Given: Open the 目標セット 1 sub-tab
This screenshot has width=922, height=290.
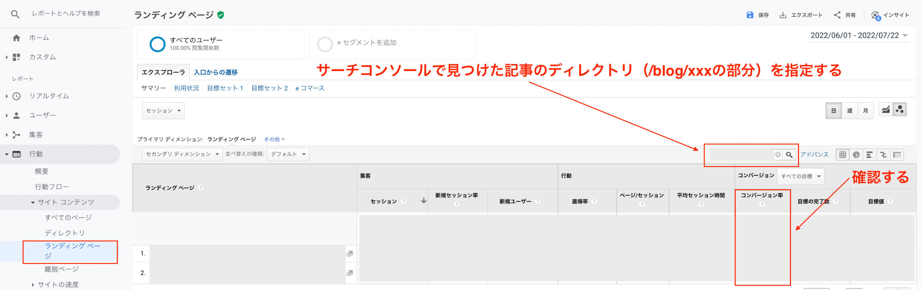Looking at the screenshot, I should click(225, 88).
